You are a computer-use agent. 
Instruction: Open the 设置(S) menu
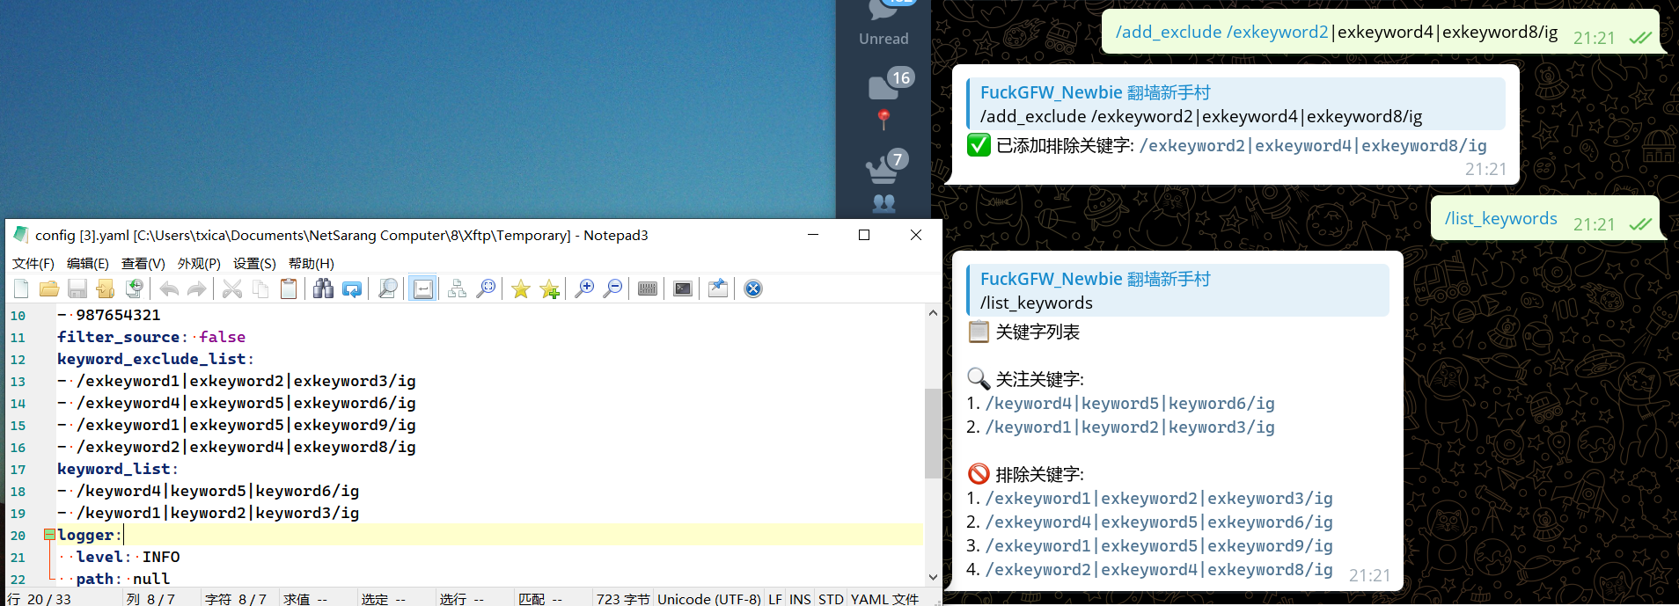[x=253, y=263]
